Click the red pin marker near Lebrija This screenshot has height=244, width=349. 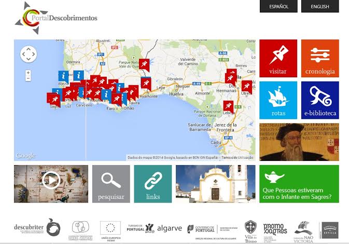(x=228, y=106)
